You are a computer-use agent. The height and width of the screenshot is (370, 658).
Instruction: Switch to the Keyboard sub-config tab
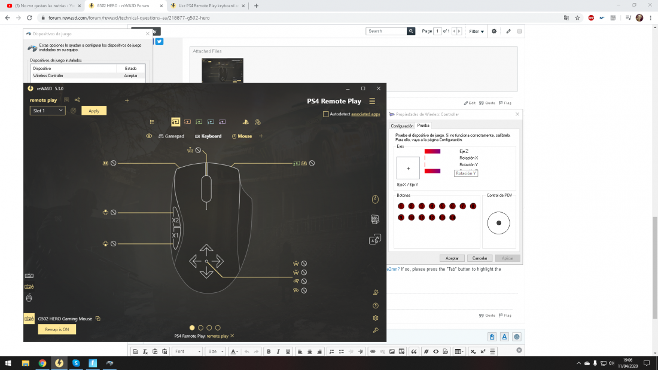[208, 136]
